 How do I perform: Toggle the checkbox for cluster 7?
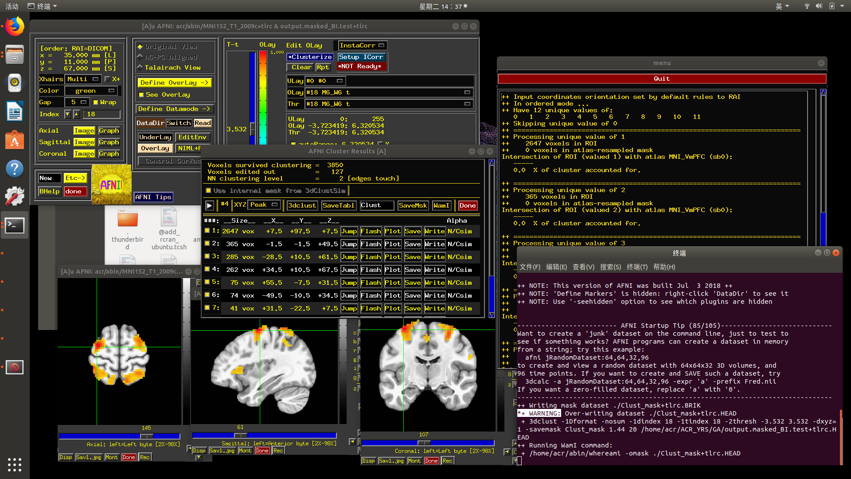(207, 308)
